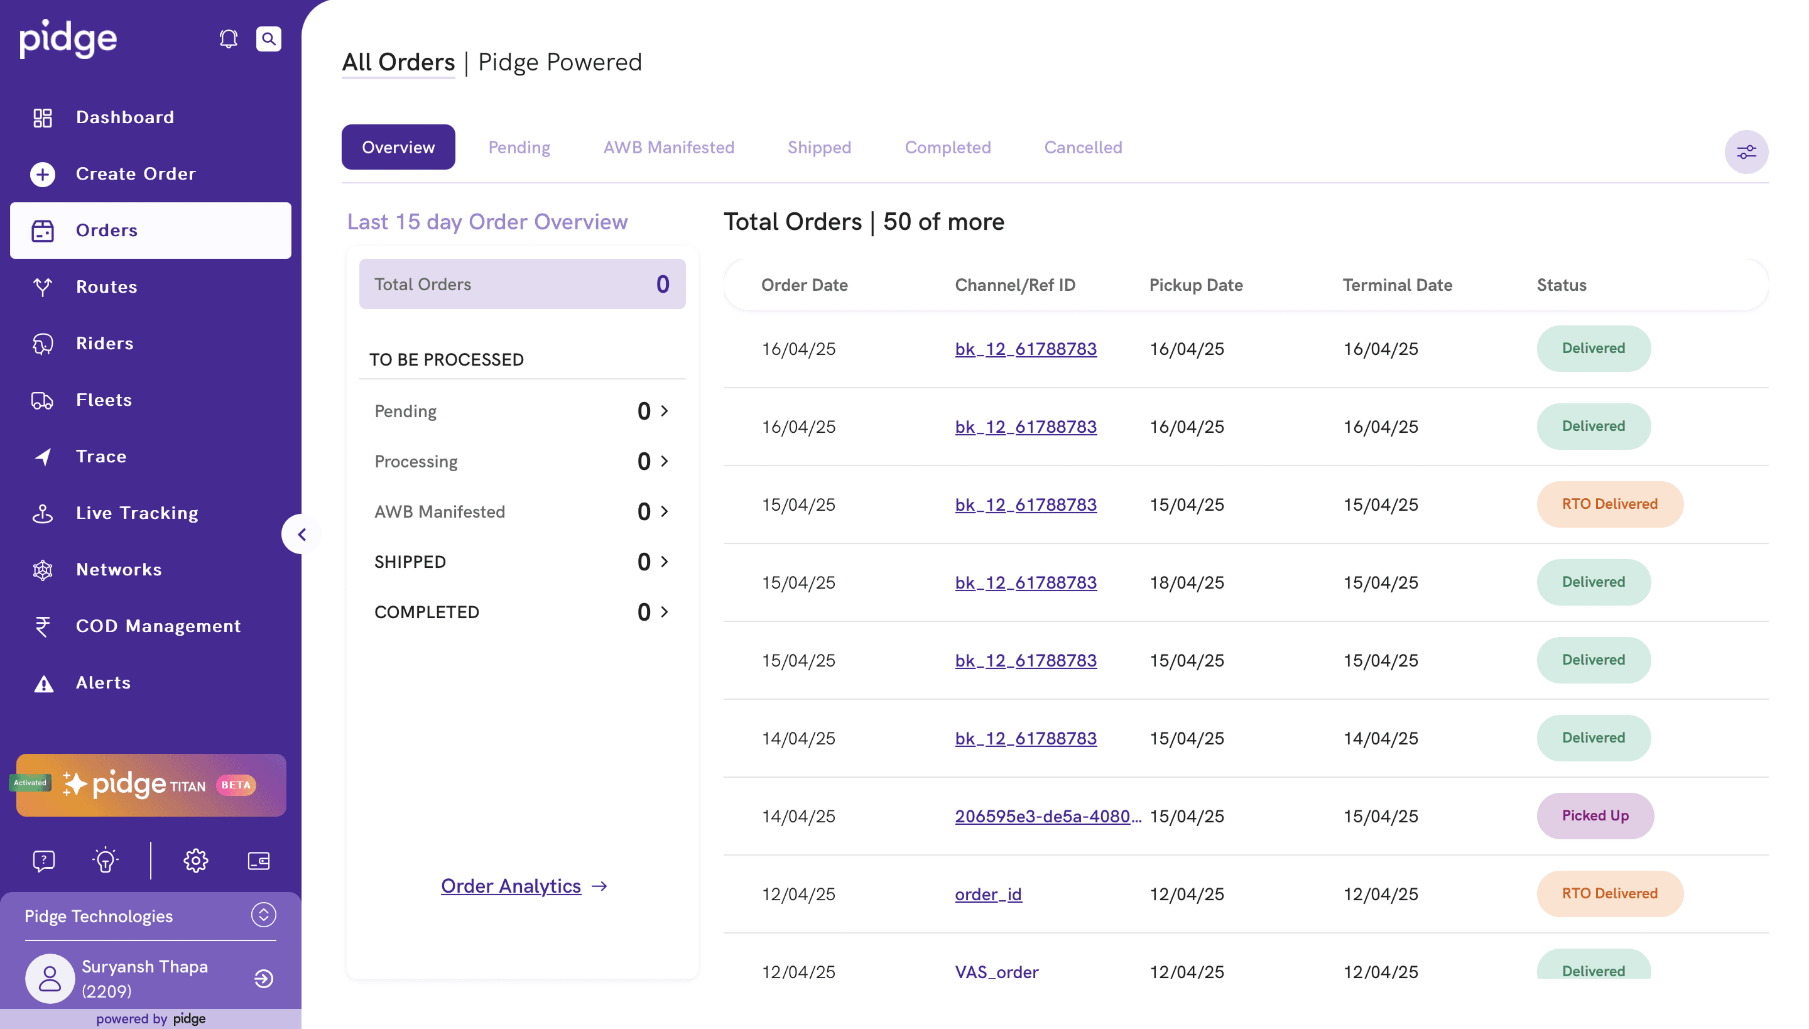Expand the Pending orders count chevron

pos(665,411)
